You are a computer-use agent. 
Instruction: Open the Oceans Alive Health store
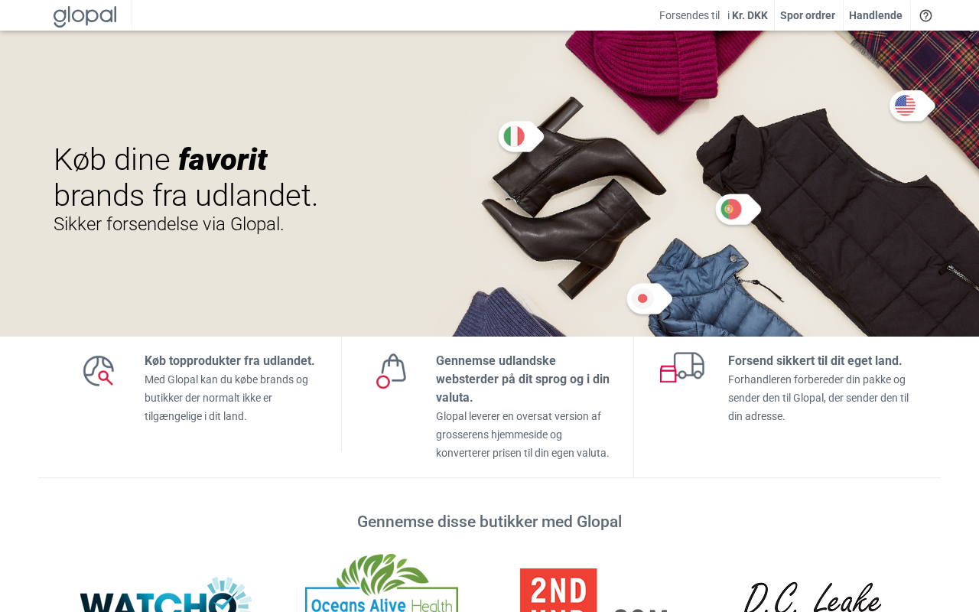pos(382,582)
